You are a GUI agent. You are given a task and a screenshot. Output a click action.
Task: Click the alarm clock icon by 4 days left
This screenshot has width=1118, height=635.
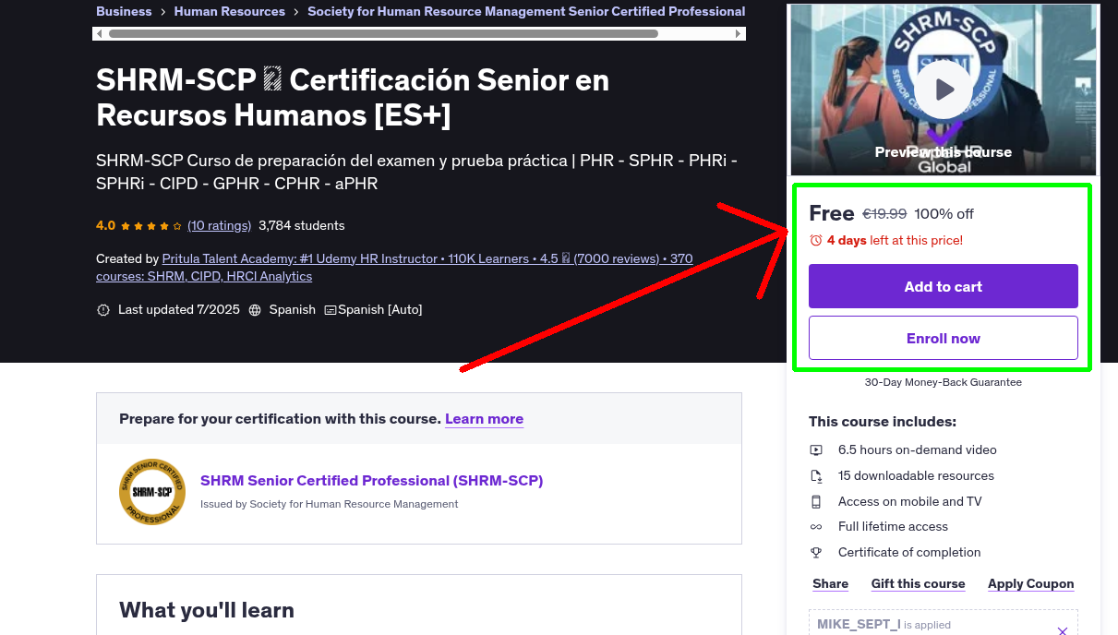816,240
